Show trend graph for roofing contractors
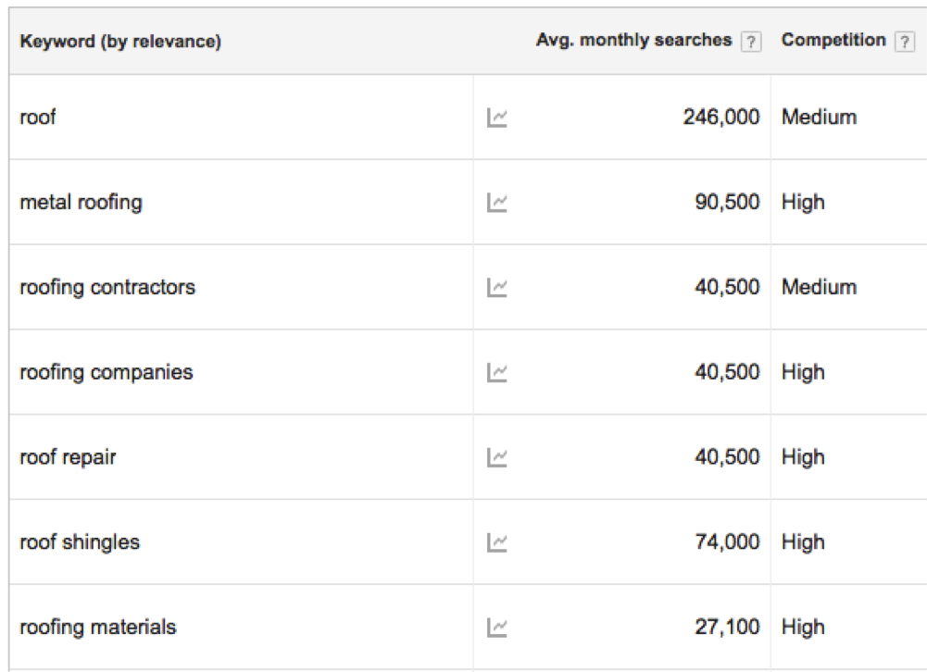The height and width of the screenshot is (672, 927). click(x=496, y=288)
